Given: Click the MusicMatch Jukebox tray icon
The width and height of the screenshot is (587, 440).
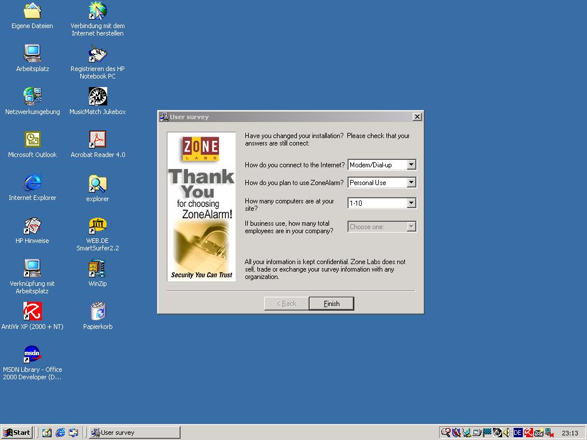Looking at the screenshot, I should (497, 433).
